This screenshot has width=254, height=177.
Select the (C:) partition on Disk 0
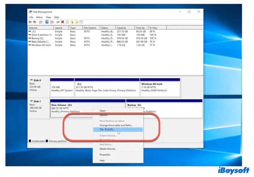tap(107, 87)
